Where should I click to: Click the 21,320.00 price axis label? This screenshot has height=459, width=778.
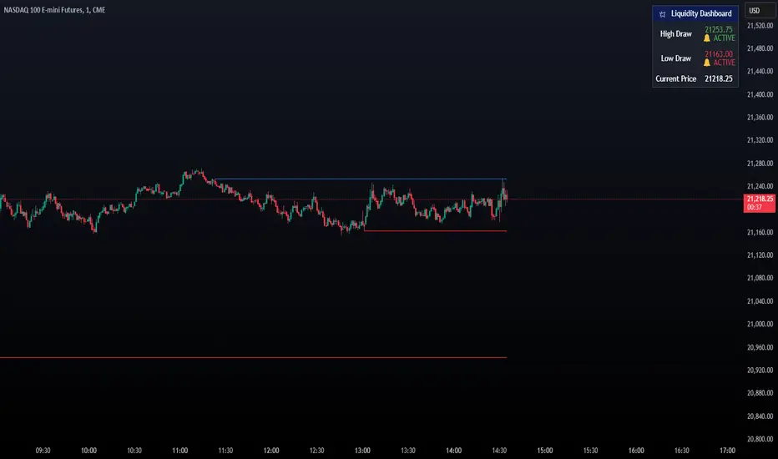(x=760, y=140)
